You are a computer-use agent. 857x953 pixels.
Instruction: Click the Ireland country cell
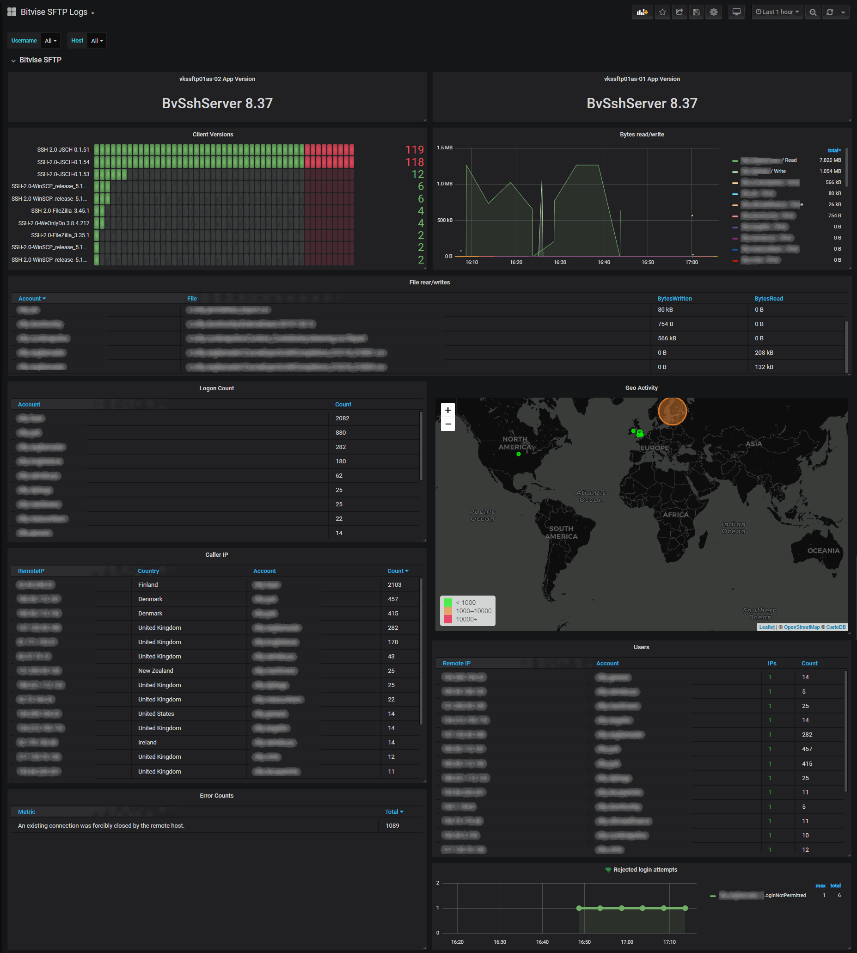click(147, 743)
